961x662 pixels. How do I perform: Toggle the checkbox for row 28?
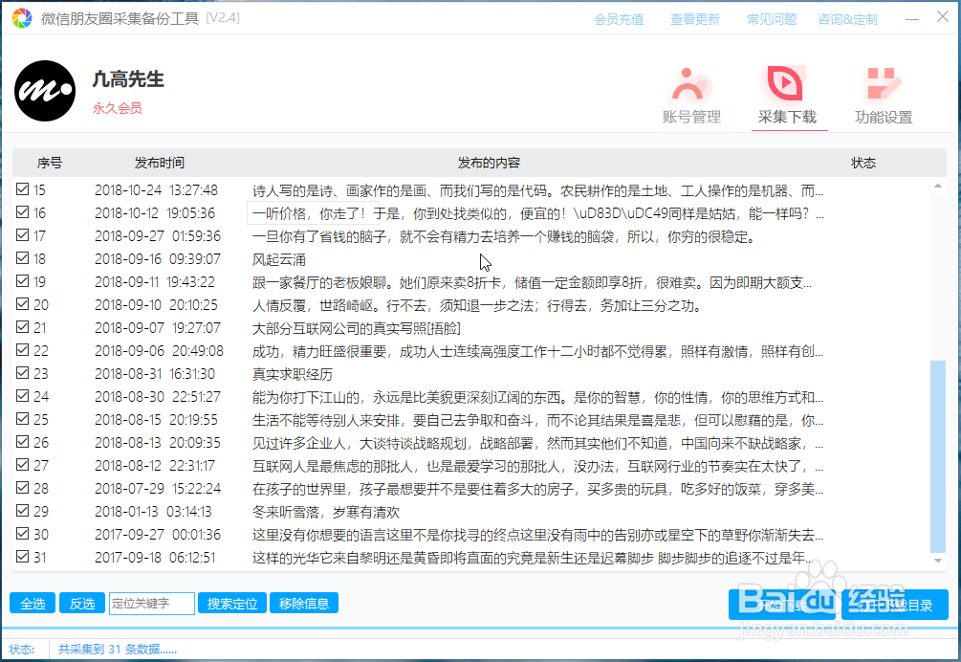23,487
